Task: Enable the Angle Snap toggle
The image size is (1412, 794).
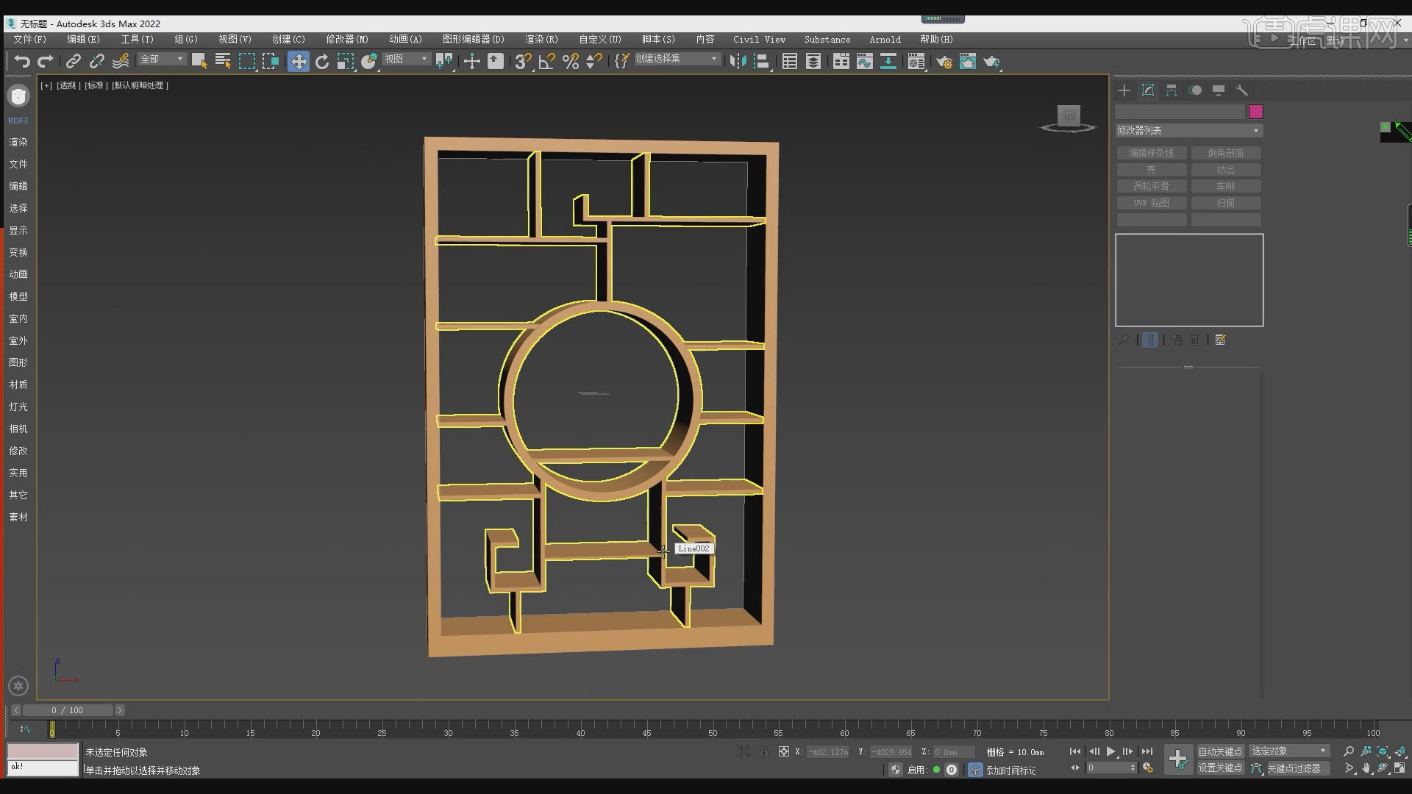Action: click(546, 62)
